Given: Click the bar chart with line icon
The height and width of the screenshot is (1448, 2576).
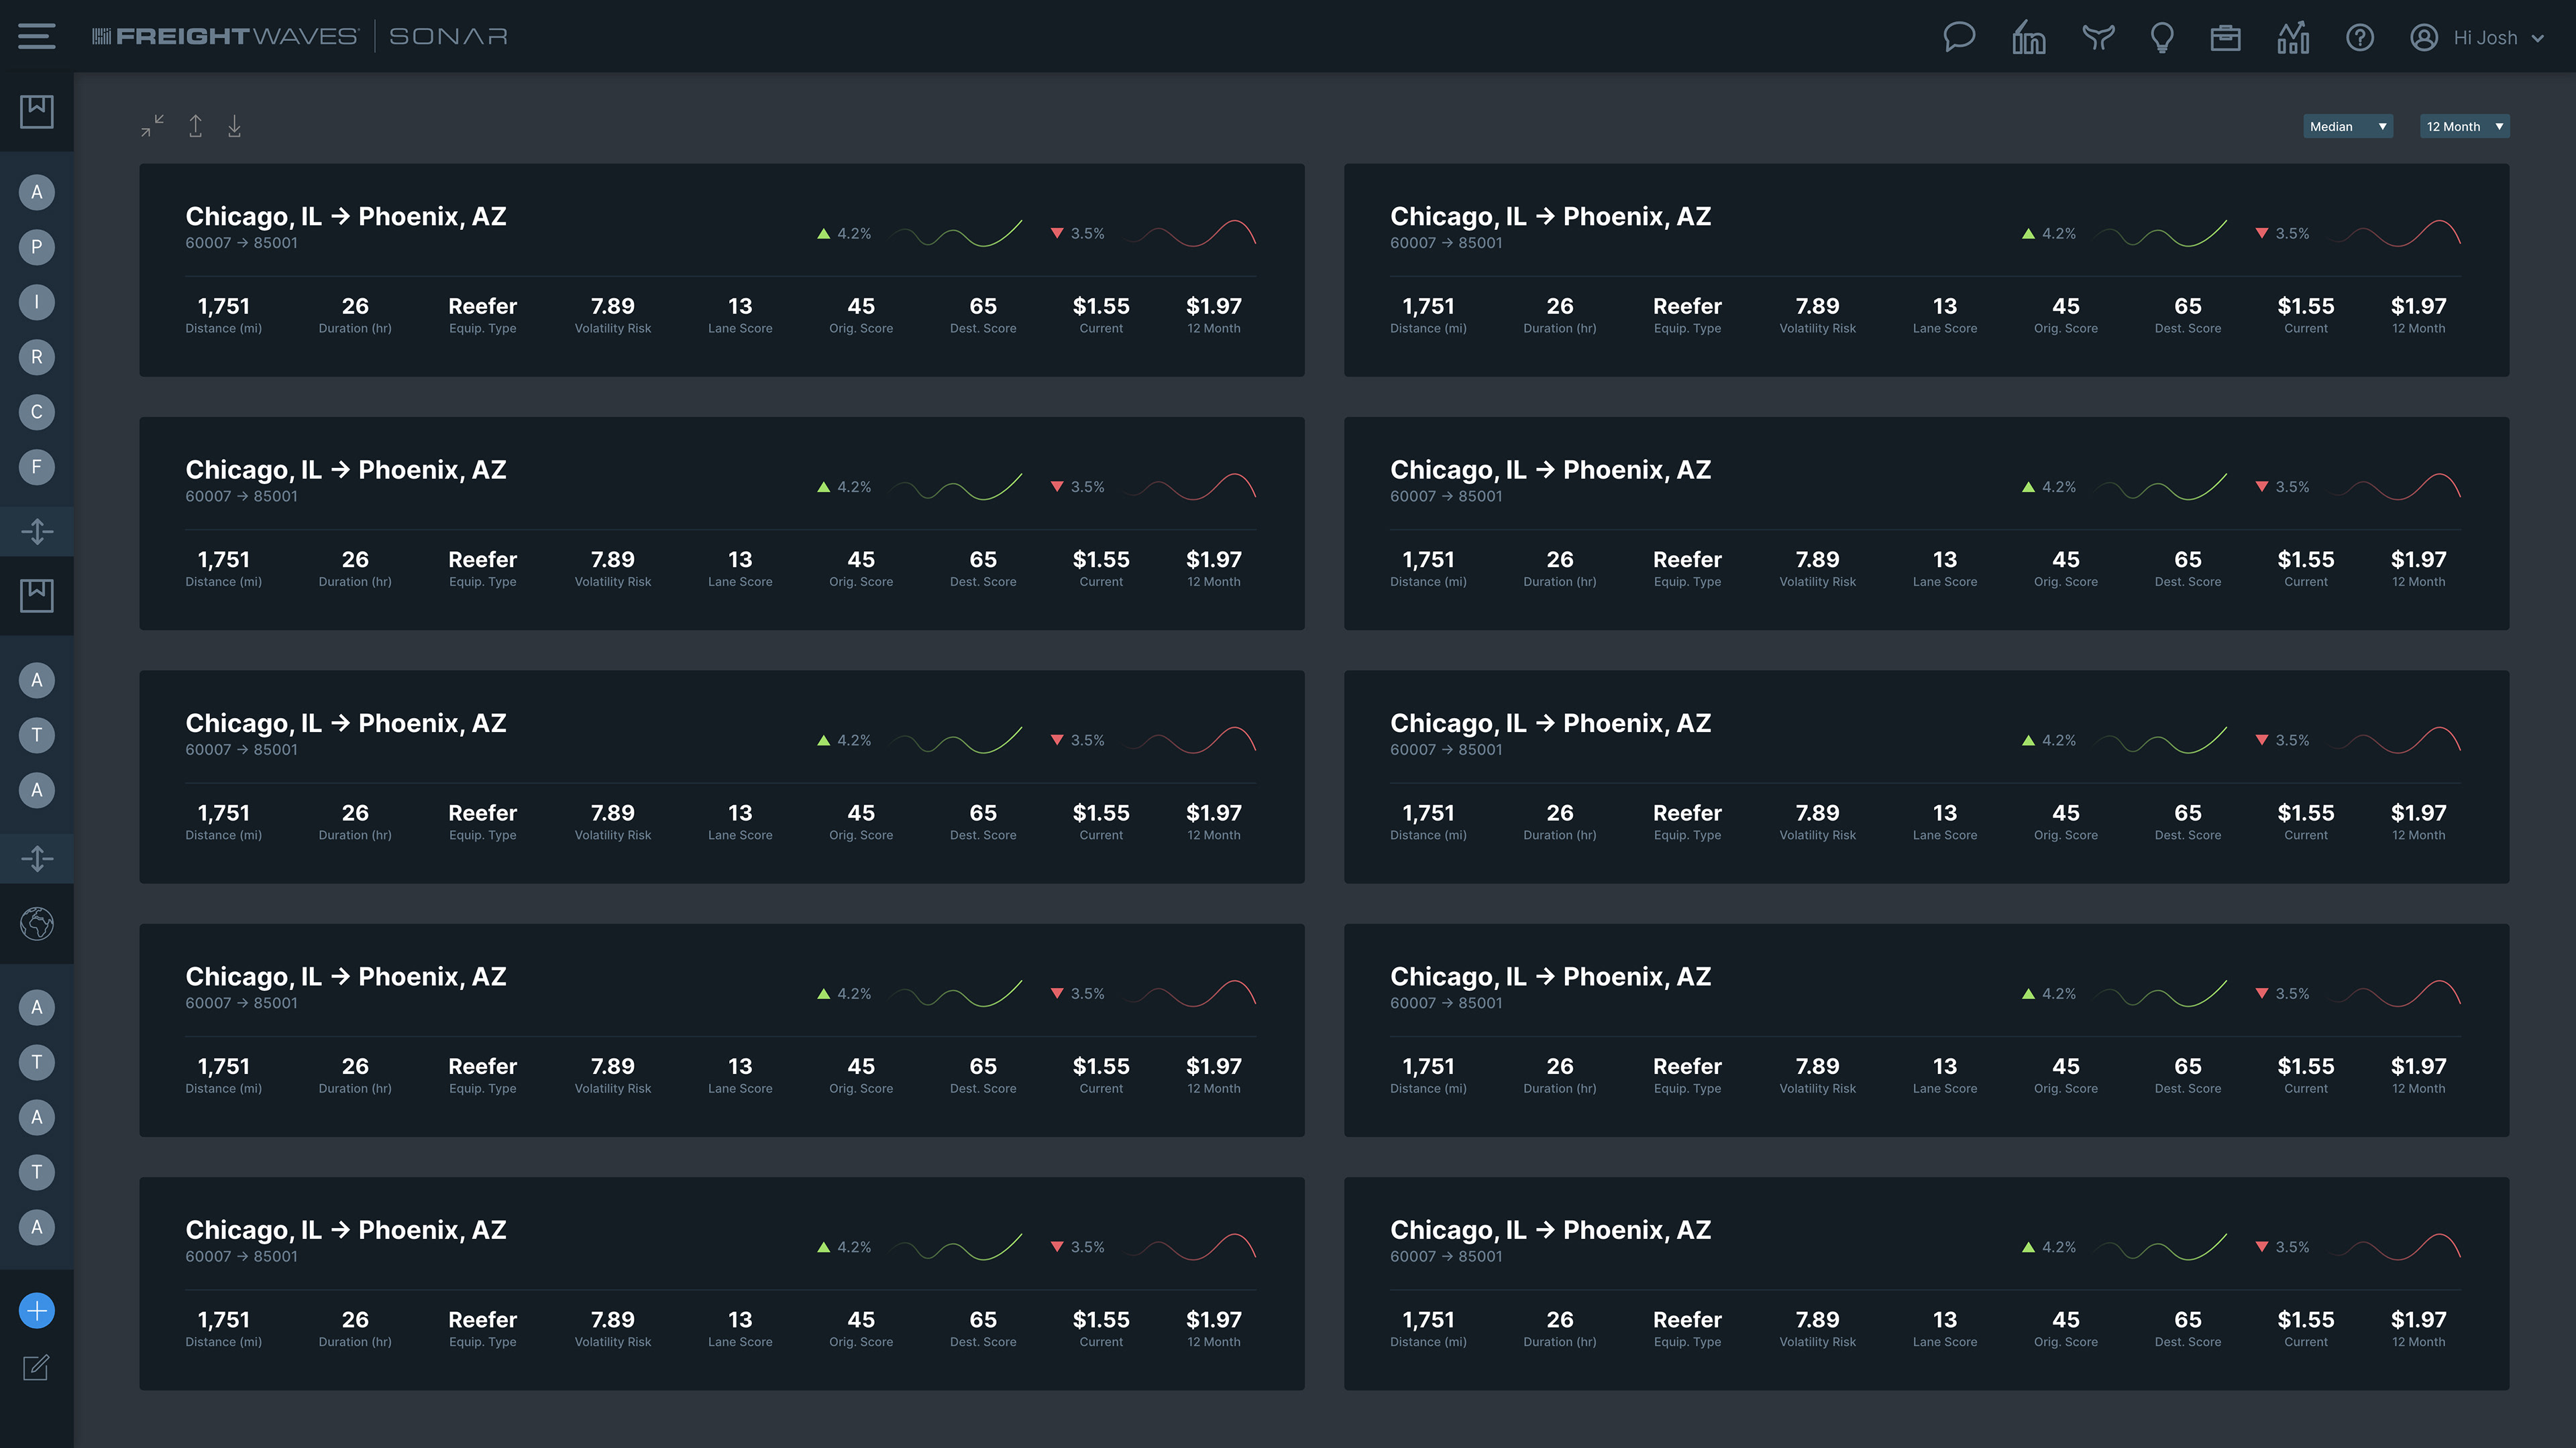Looking at the screenshot, I should (2292, 37).
